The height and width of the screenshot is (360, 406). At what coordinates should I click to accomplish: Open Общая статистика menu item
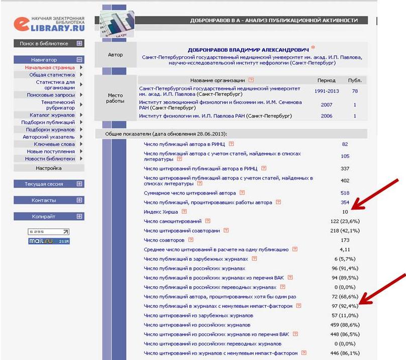[x=52, y=75]
